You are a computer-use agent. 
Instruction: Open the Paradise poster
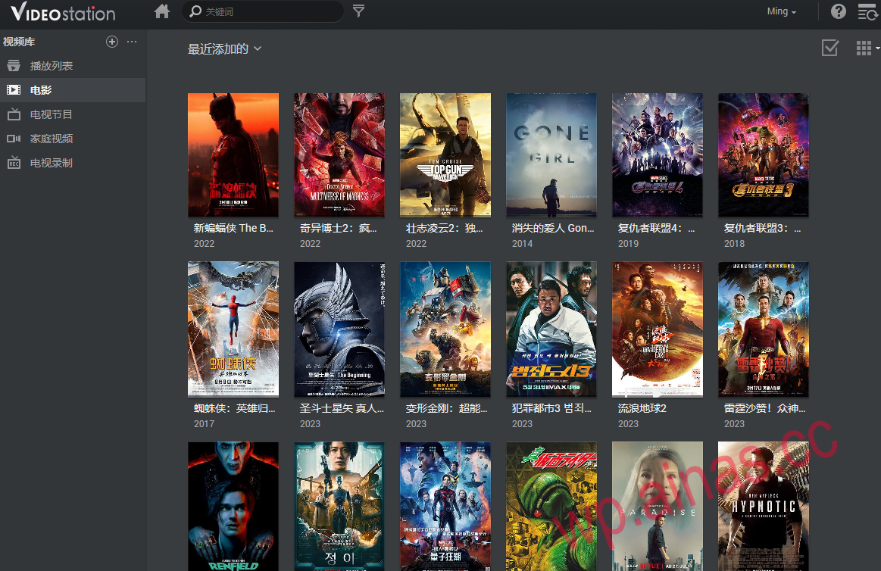pyautogui.click(x=658, y=507)
